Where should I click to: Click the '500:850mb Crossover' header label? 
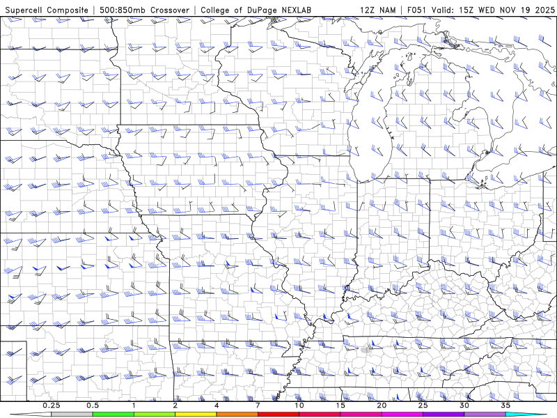(x=145, y=10)
